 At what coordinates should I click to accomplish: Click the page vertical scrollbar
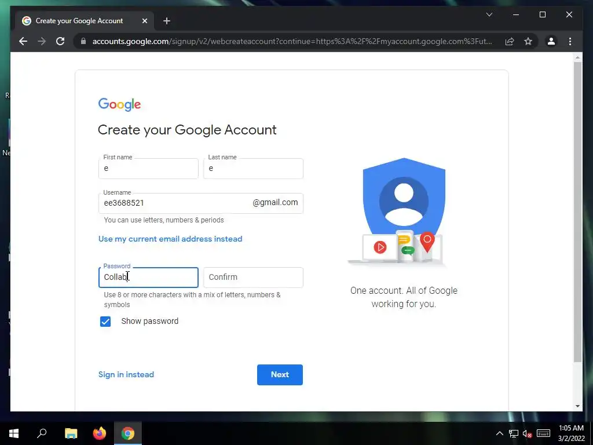click(x=577, y=212)
